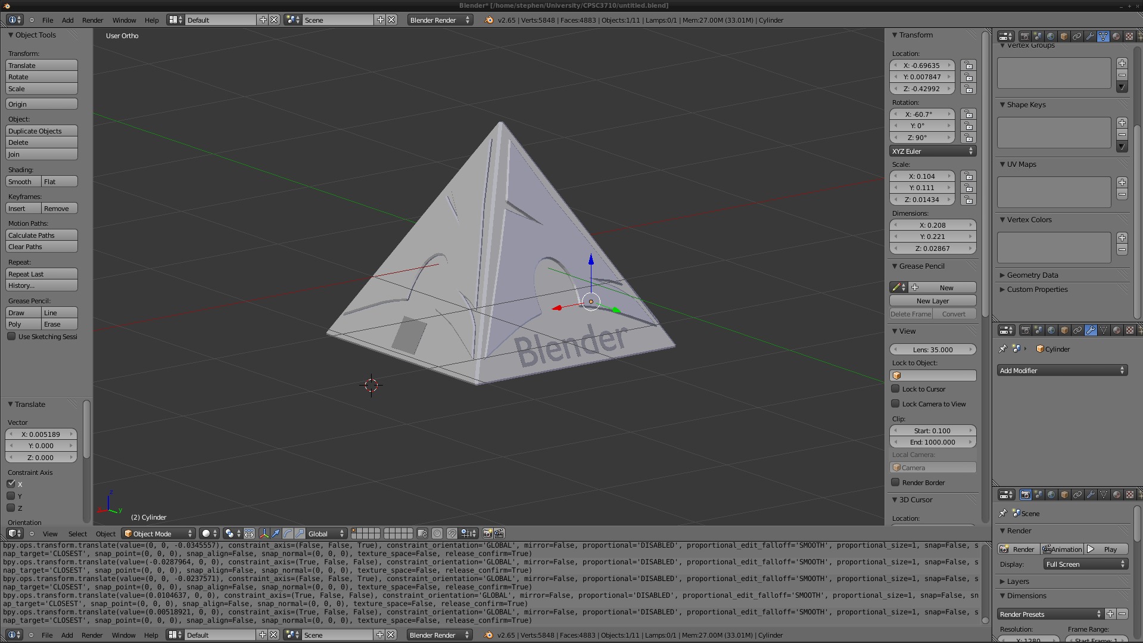Screen dimensions: 1143x643
Task: Lock the Location X value
Action: (968, 66)
